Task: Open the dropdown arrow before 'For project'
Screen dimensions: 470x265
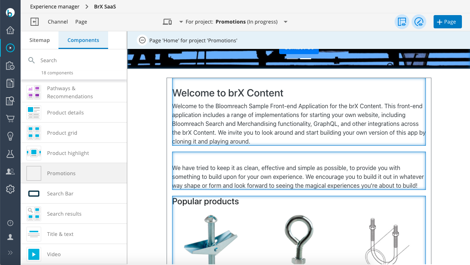Action: point(181,22)
